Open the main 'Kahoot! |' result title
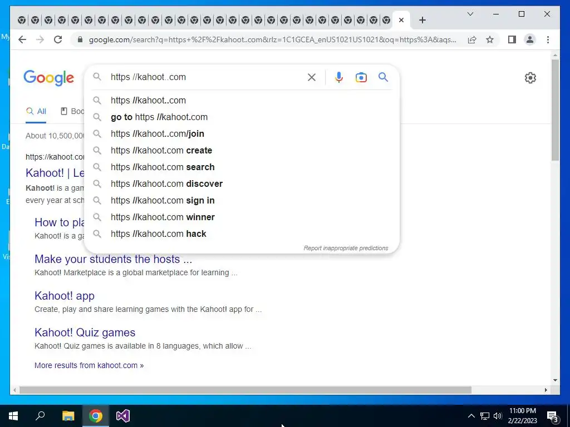Viewport: 570px width, 427px height. 55,173
